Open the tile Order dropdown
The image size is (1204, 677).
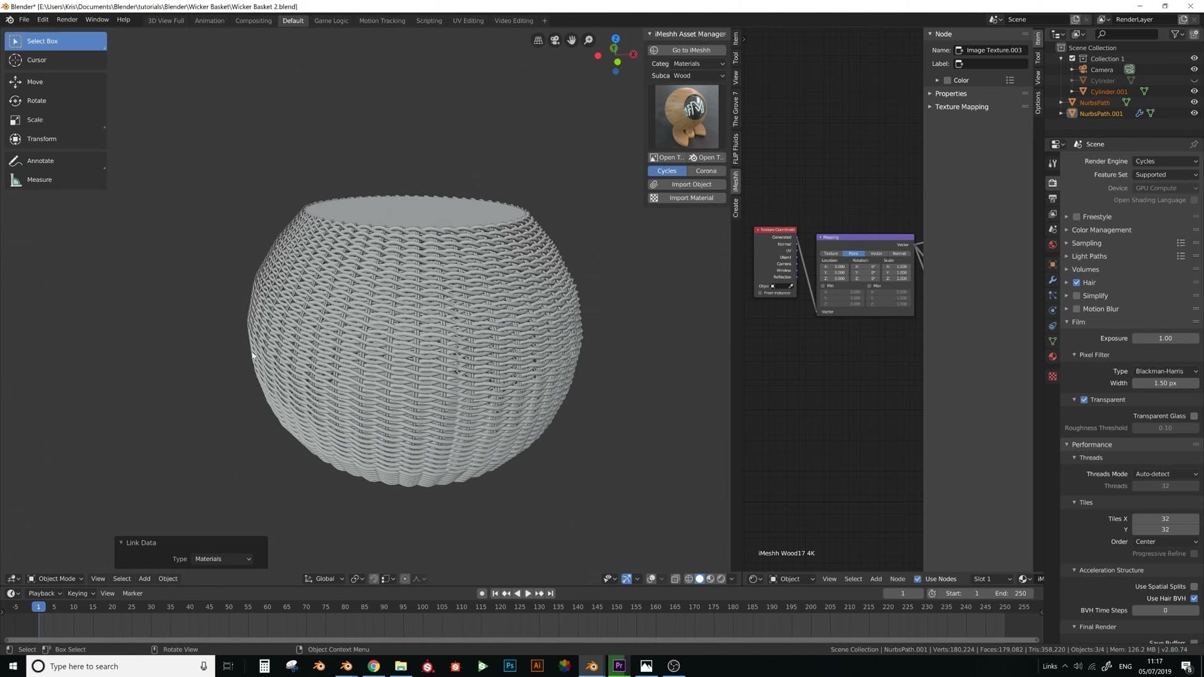tap(1166, 542)
